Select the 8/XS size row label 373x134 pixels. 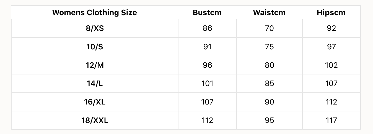coord(95,28)
